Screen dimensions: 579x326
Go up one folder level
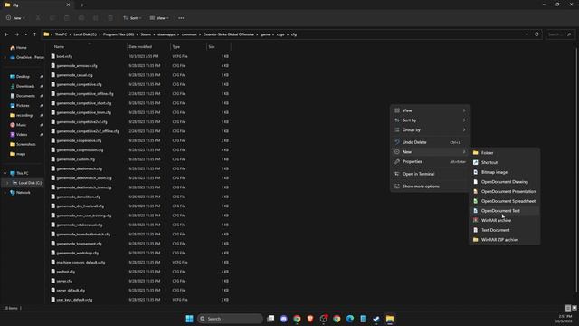point(34,34)
